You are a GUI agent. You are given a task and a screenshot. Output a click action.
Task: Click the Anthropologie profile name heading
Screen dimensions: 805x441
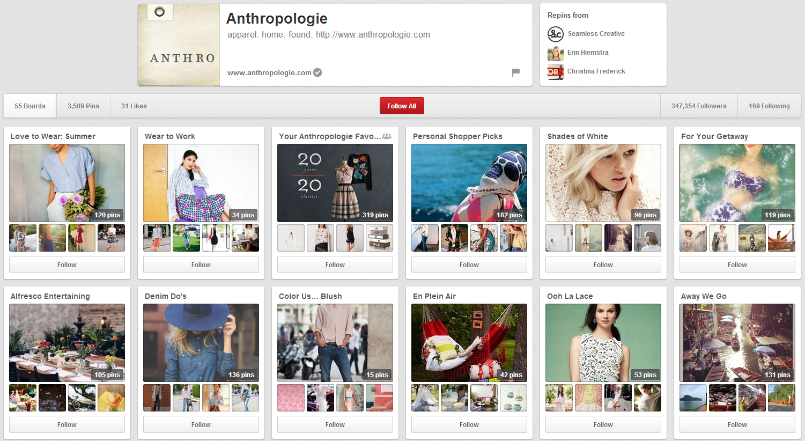coord(277,19)
